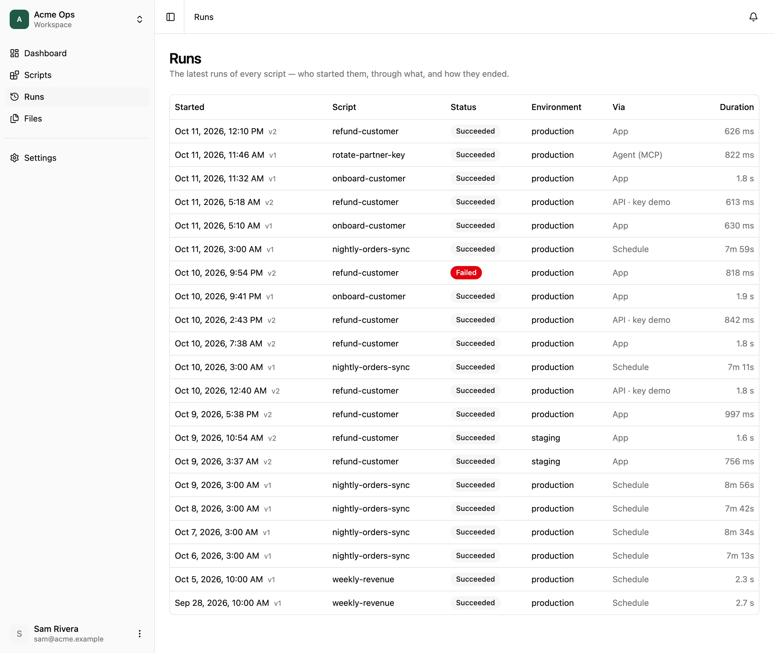The width and height of the screenshot is (774, 653).
Task: Click the Runs history icon
Action: 15,97
